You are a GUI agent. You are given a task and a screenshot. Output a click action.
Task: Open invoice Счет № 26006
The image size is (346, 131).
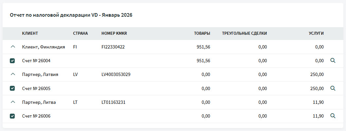[36, 116]
